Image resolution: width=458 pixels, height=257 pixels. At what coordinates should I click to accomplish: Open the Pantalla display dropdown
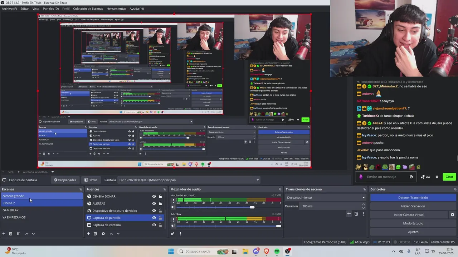189,180
